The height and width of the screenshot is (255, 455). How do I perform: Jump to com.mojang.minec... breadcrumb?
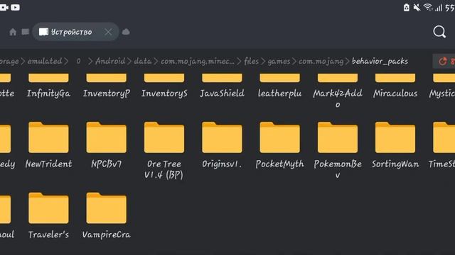pos(198,62)
